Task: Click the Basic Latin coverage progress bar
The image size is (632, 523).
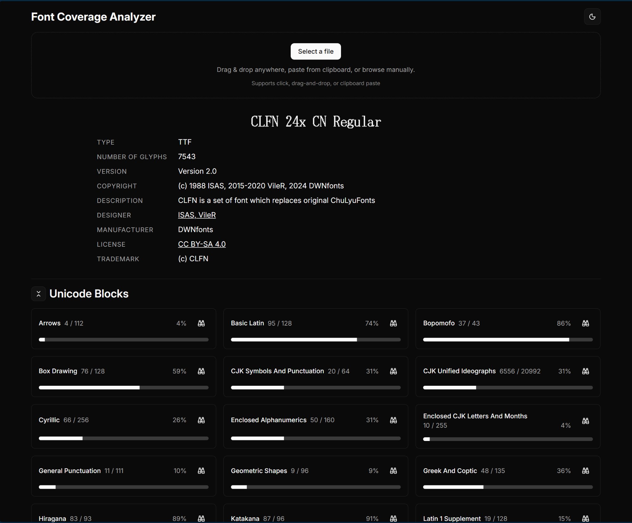Action: point(315,340)
